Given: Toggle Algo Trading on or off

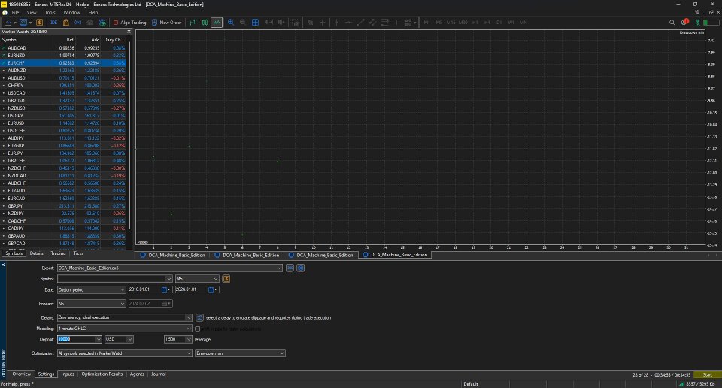Looking at the screenshot, I should tap(129, 22).
